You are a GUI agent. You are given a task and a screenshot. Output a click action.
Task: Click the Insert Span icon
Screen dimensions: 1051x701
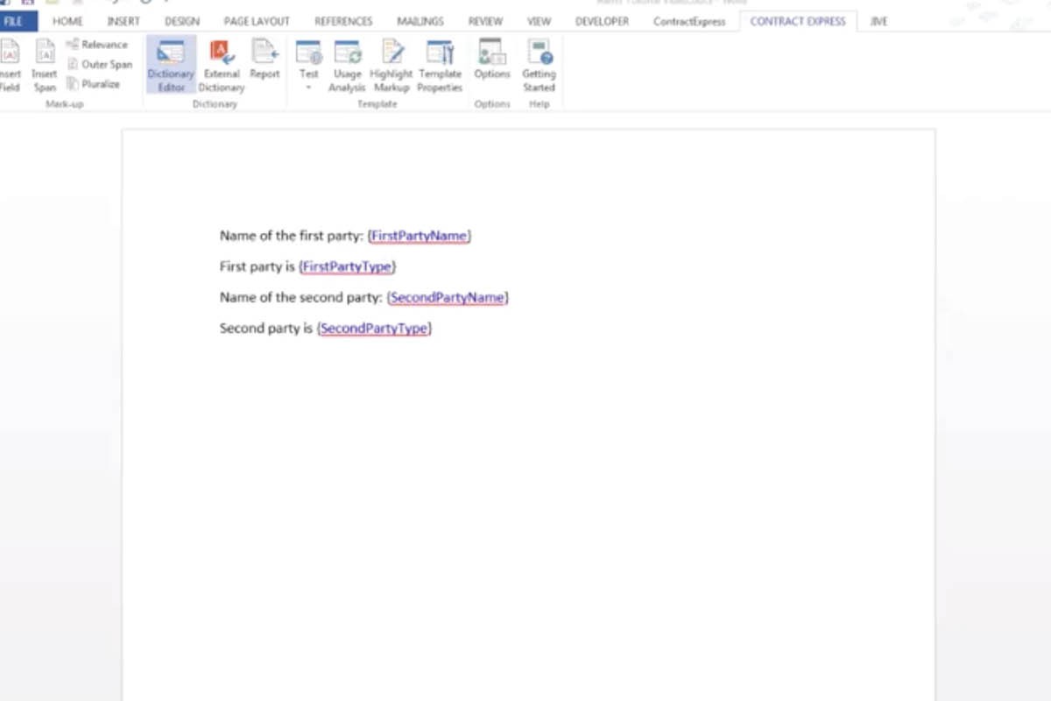coord(45,66)
